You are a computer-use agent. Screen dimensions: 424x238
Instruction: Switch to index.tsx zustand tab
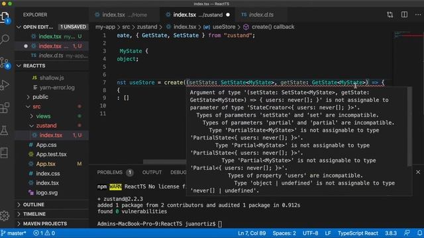[198, 15]
